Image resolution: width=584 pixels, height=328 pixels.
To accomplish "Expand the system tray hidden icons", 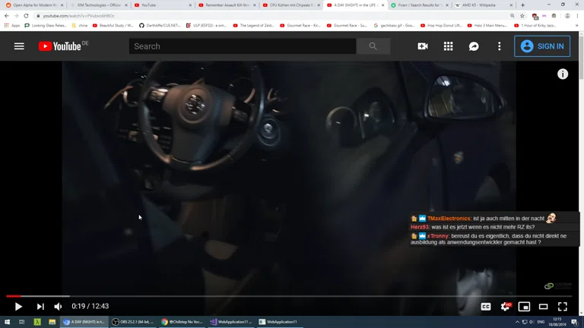I will pyautogui.click(x=517, y=322).
